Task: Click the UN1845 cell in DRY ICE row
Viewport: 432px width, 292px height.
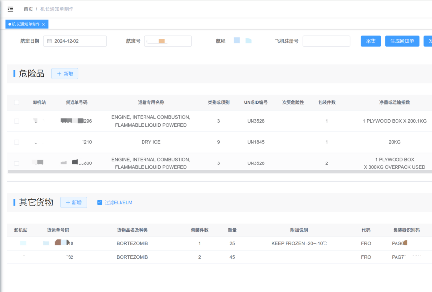Action: click(255, 142)
